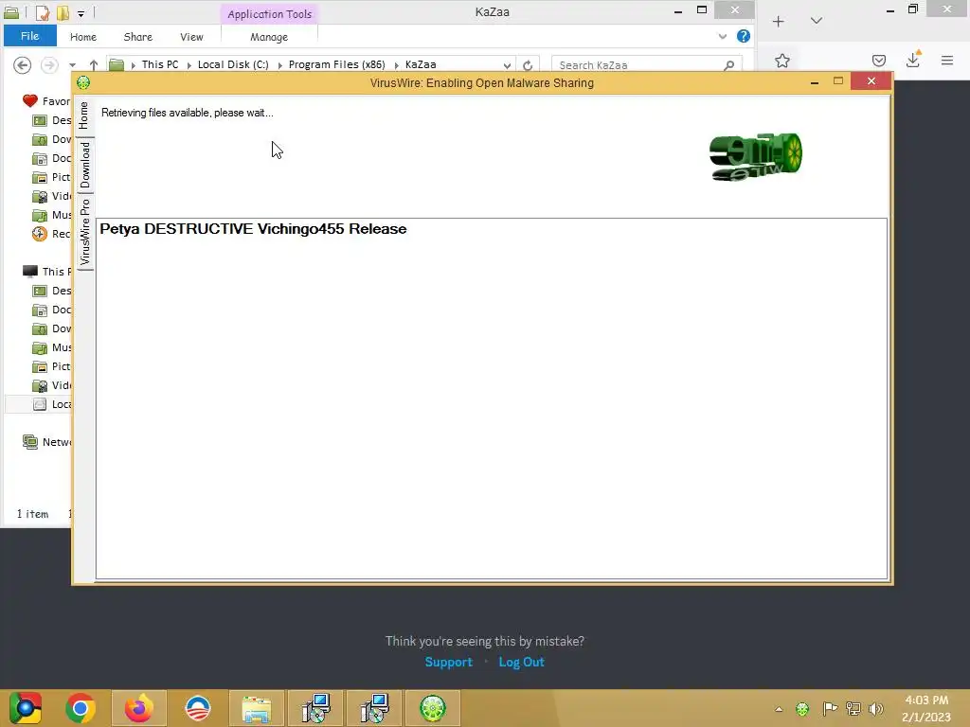Image resolution: width=970 pixels, height=727 pixels.
Task: Click Quick Access properties icon
Action: tap(42, 12)
